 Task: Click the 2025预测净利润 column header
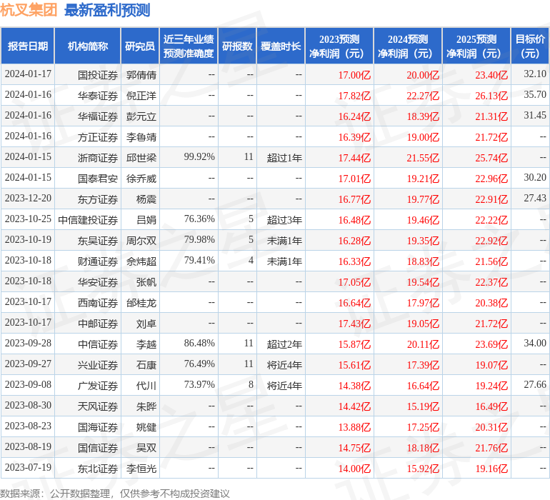(x=476, y=46)
